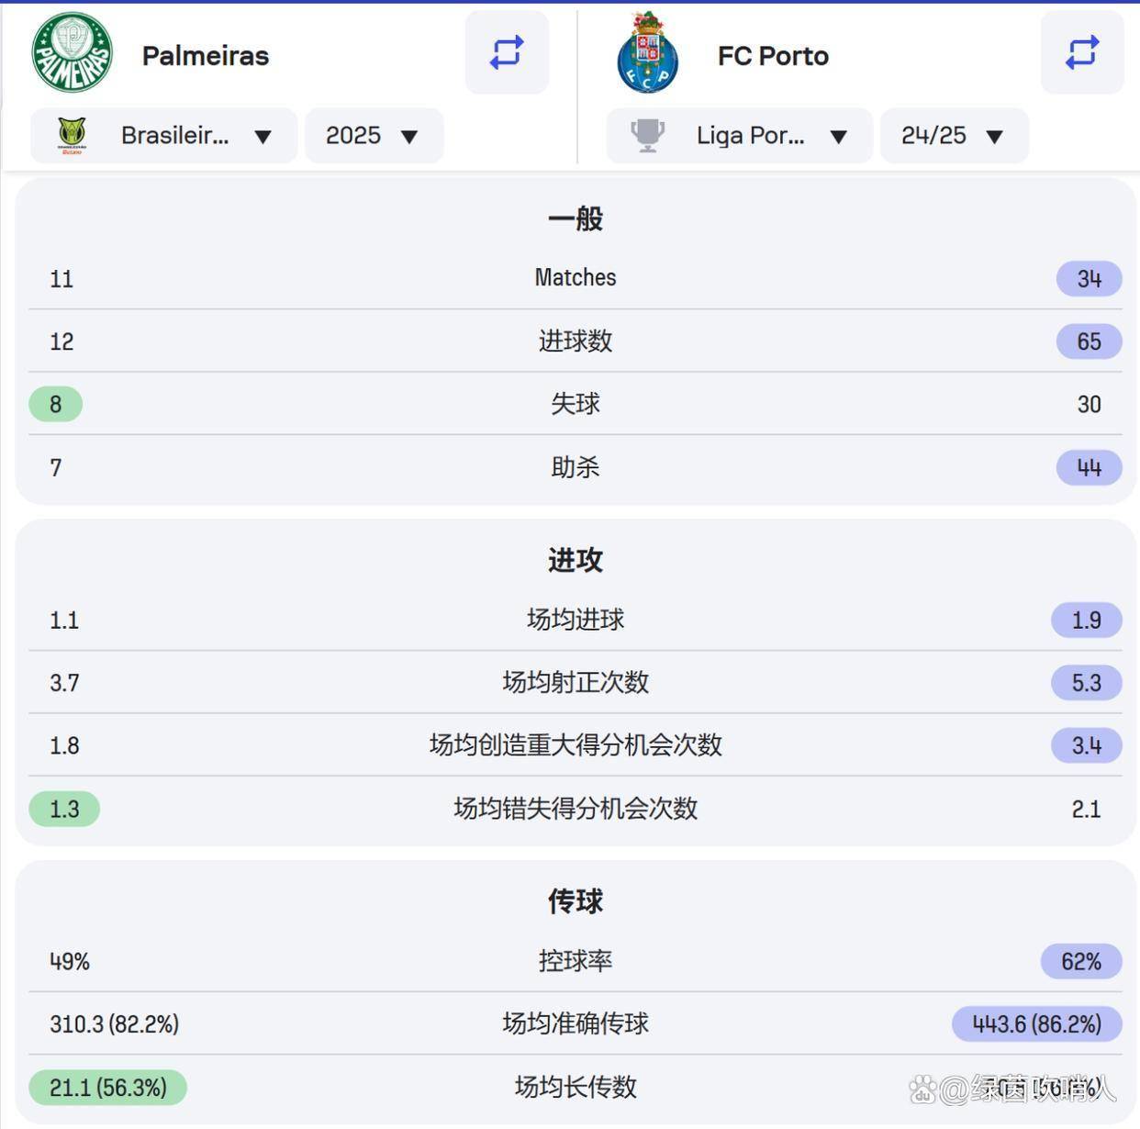
Task: Click Palmeiras' green 8 goals conceded badge
Action: (56, 404)
